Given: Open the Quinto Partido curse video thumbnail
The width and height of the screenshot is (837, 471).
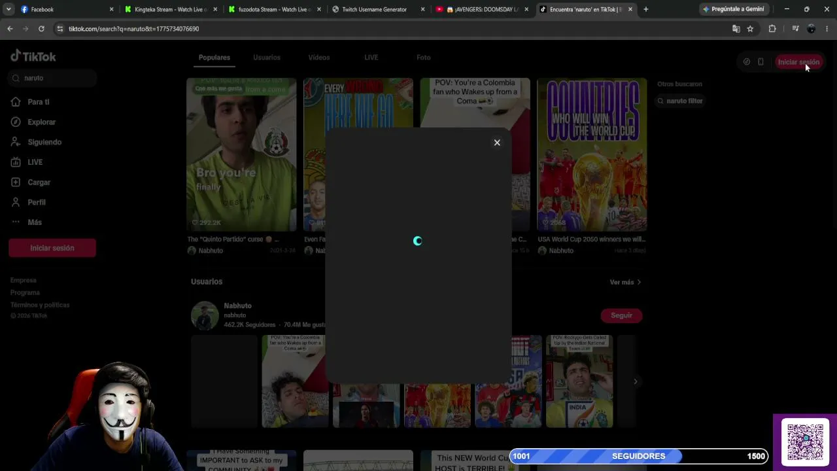Looking at the screenshot, I should point(241,155).
